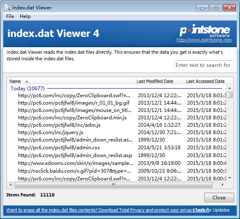Click the Download Total Privacy link
The height and width of the screenshot is (219, 240).
point(108,210)
